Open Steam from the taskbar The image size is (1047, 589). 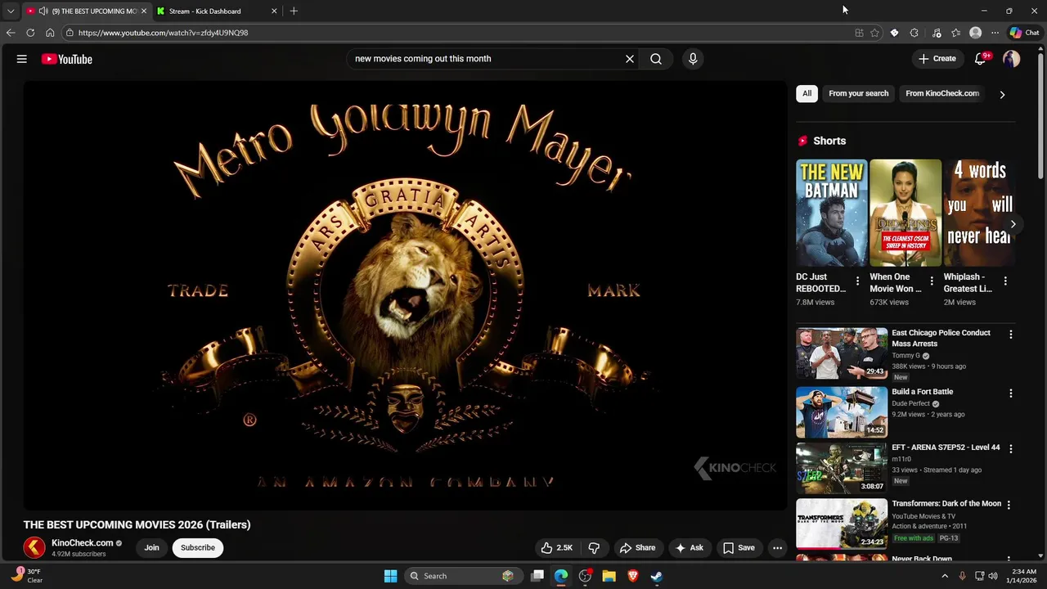656,576
